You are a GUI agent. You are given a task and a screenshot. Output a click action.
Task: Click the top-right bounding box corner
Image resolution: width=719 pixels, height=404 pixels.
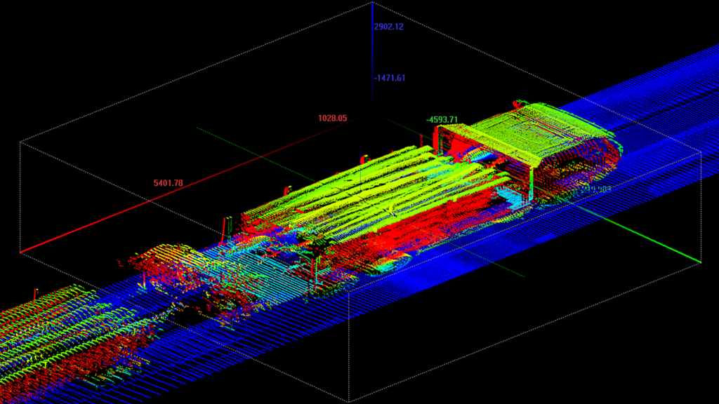click(x=702, y=149)
